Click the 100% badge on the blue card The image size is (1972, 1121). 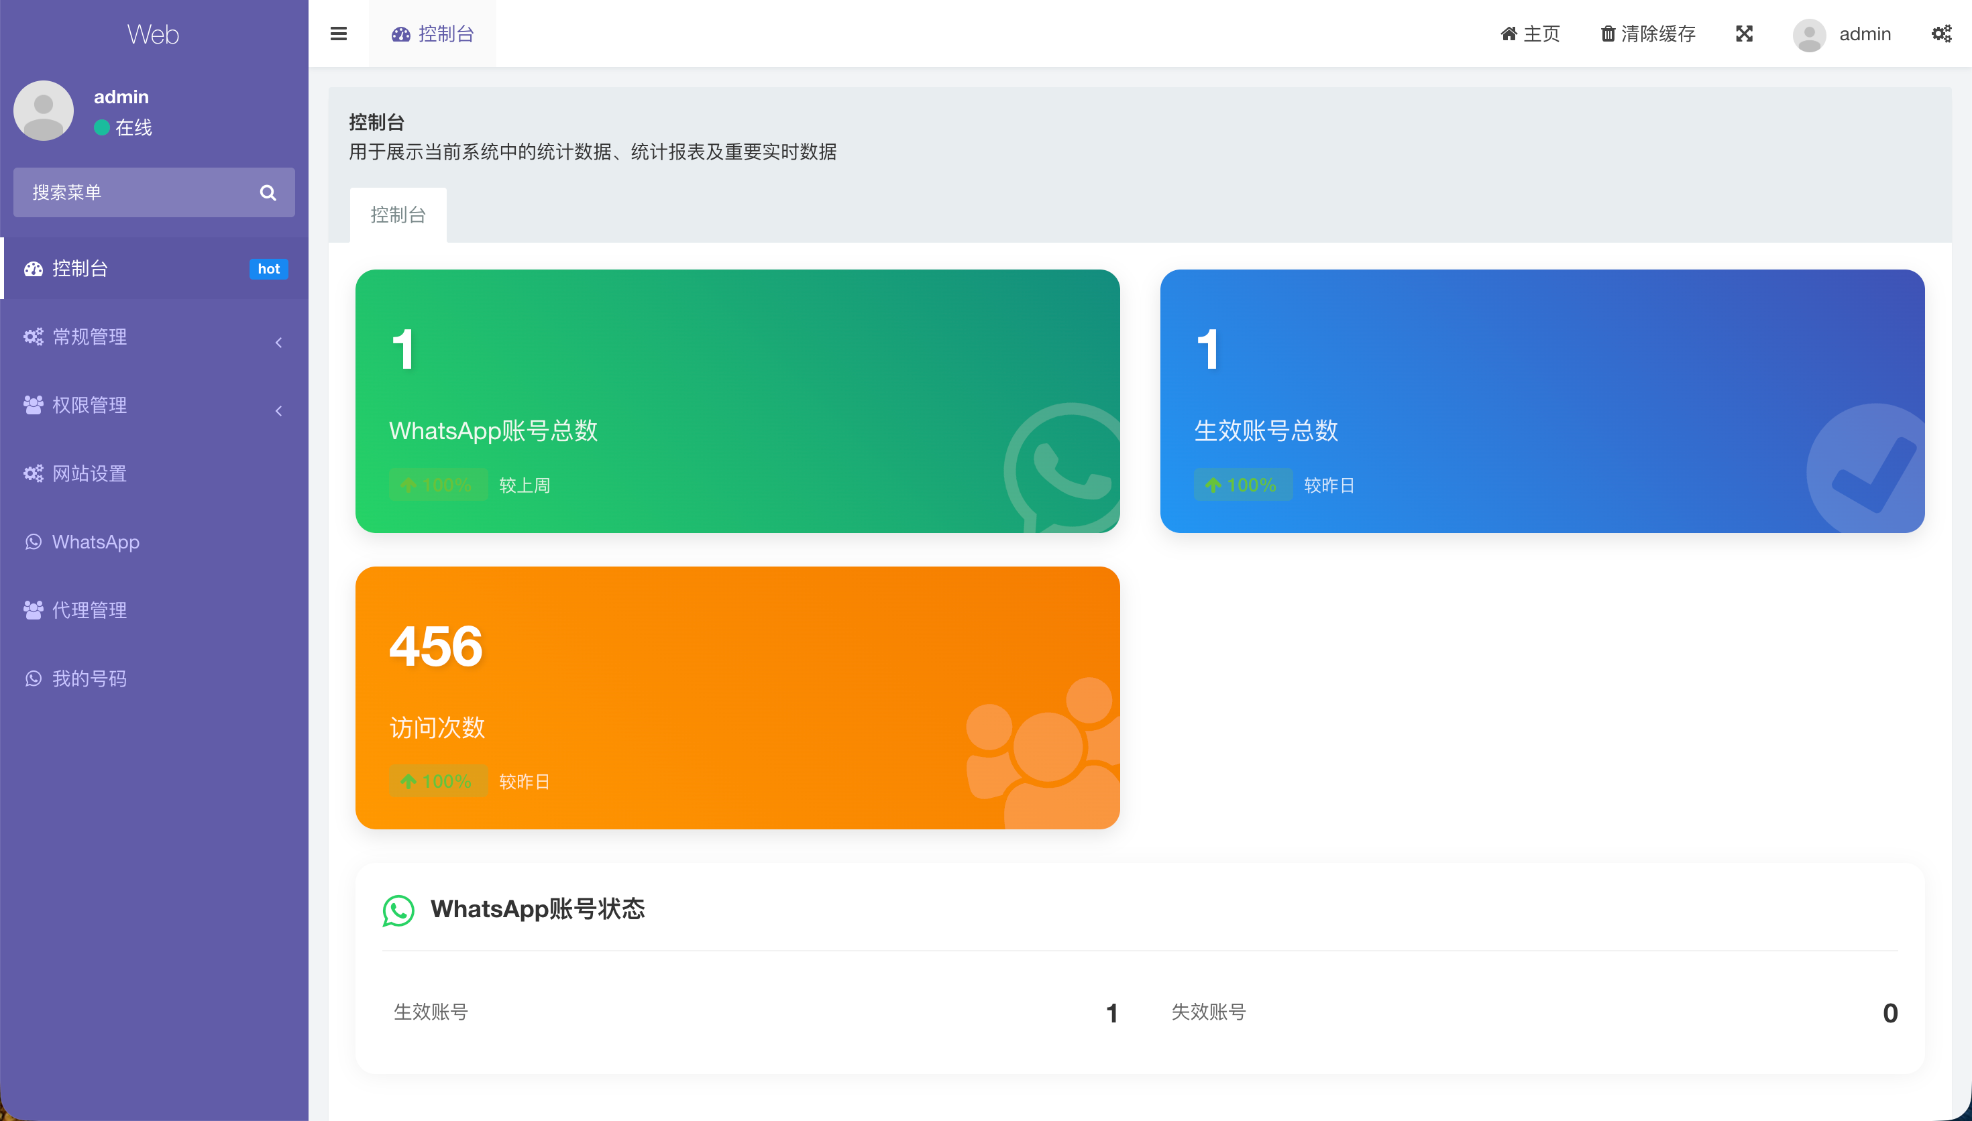coord(1243,485)
